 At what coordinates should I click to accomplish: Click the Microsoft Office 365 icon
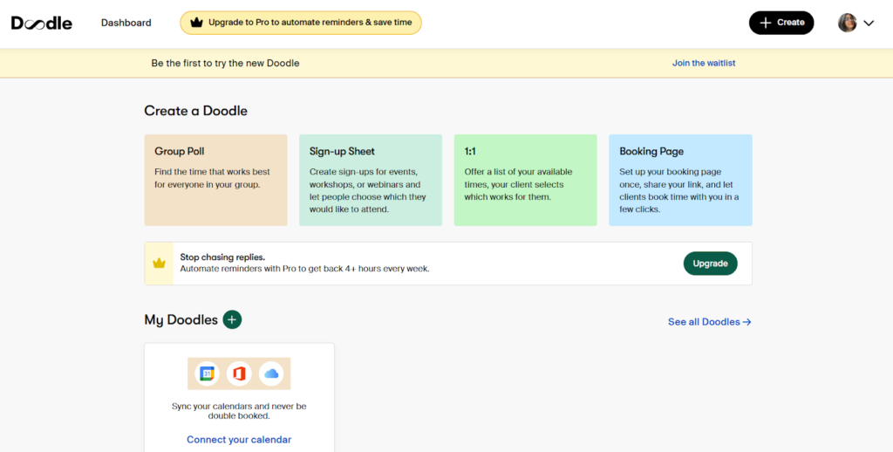point(239,373)
